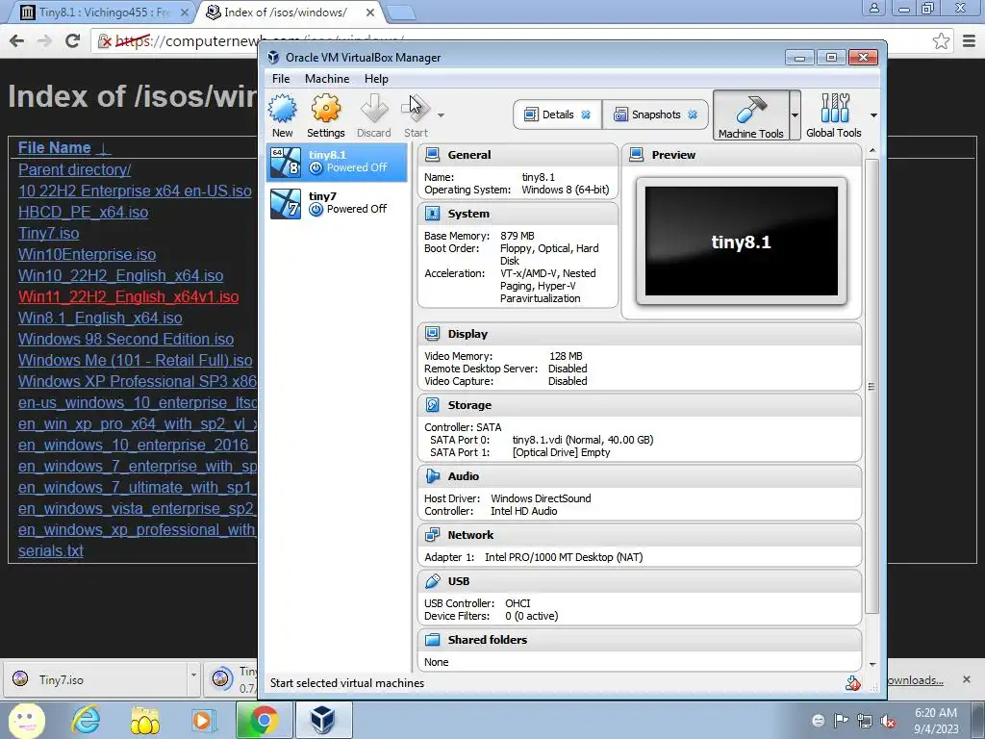Click the Shared folders section icon
Screen dimensions: 985x739
tap(432, 640)
